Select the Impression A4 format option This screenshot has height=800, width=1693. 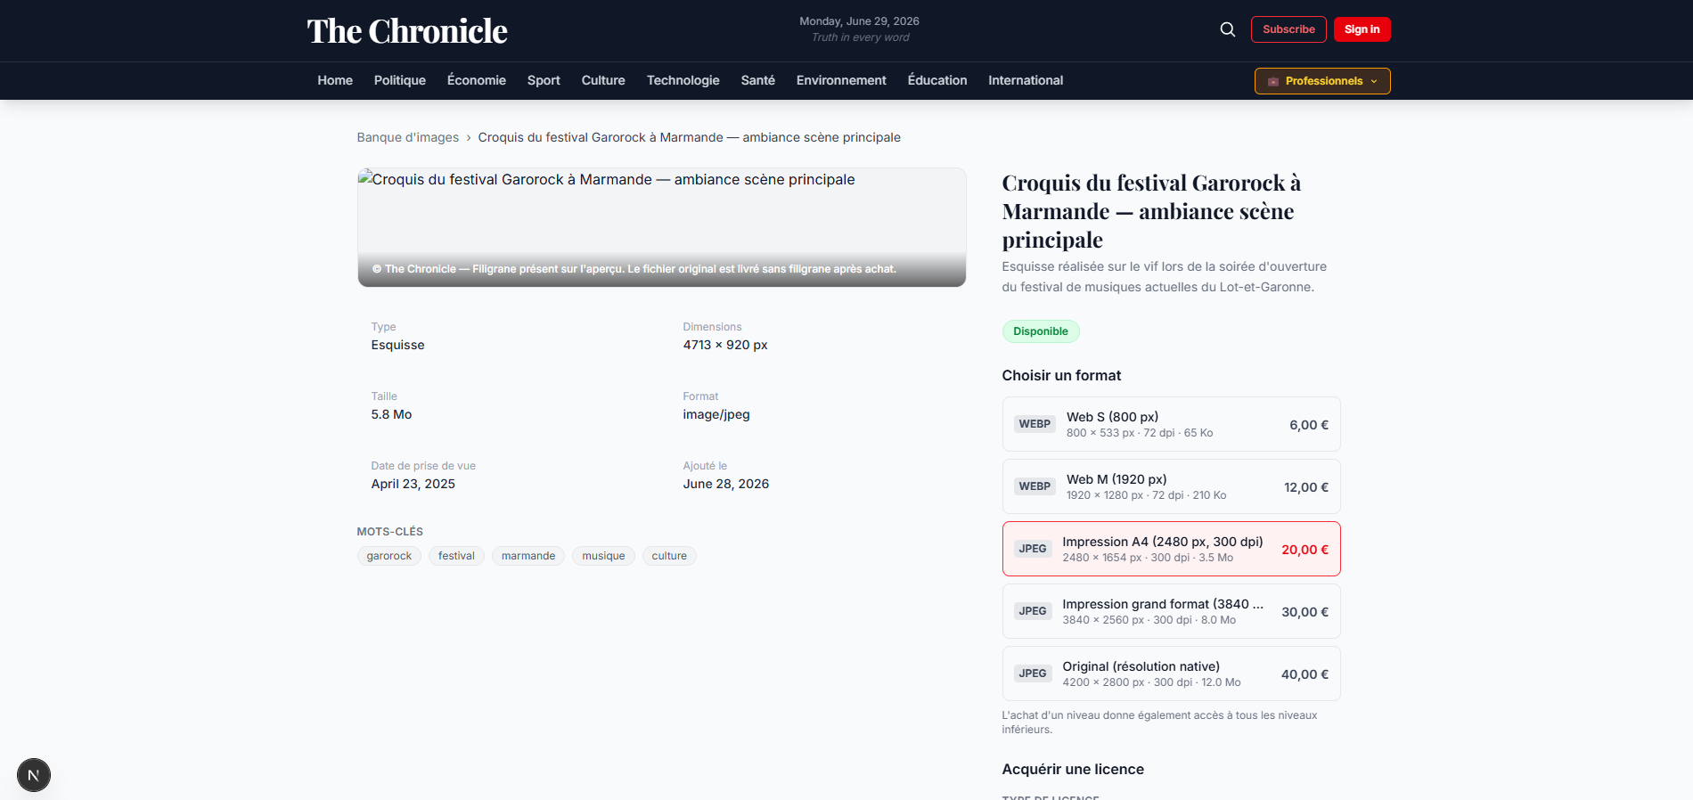pos(1171,549)
